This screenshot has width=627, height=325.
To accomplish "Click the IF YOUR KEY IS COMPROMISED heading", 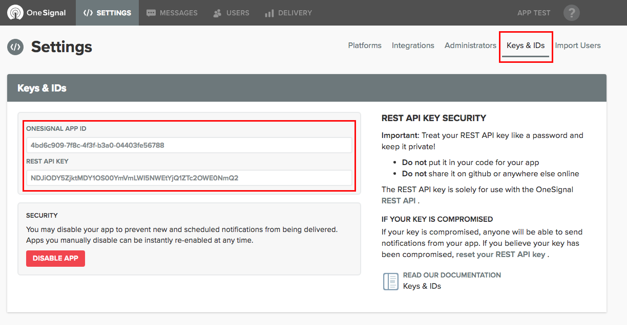I will [437, 219].
